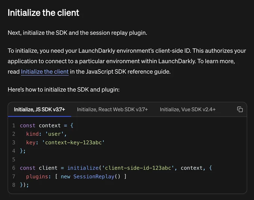Click line number 5 in code block
Image resolution: width=254 pixels, height=200 pixels.
tap(14, 160)
